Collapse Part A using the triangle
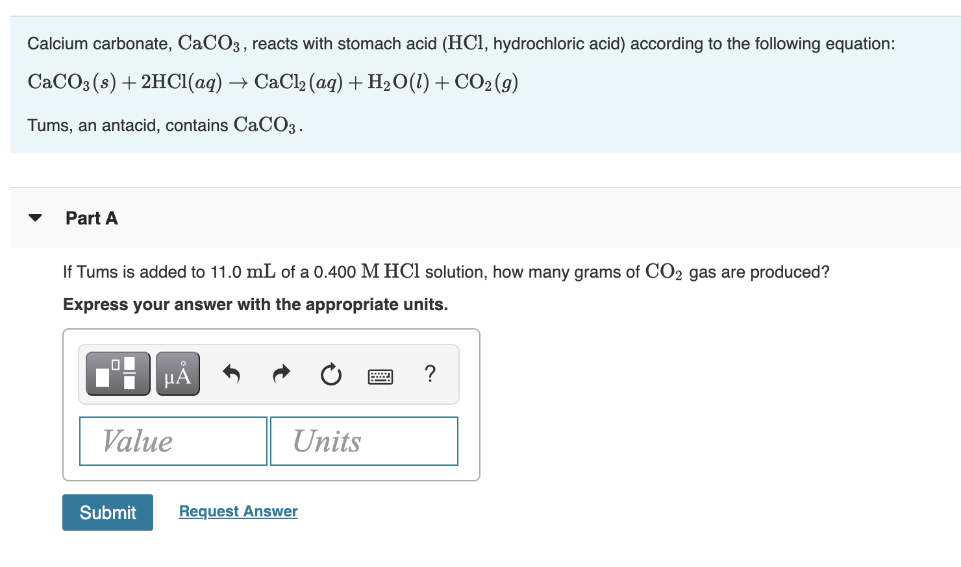 coord(36,218)
